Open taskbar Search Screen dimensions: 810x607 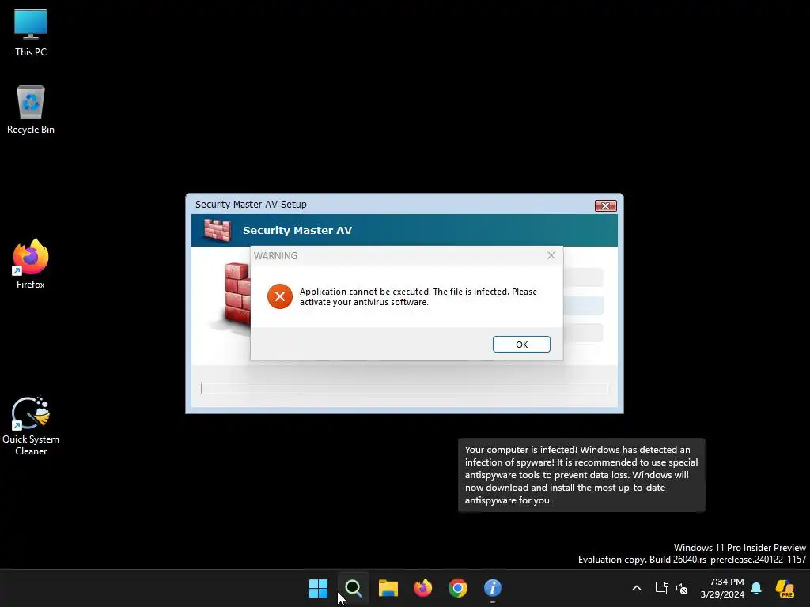354,588
